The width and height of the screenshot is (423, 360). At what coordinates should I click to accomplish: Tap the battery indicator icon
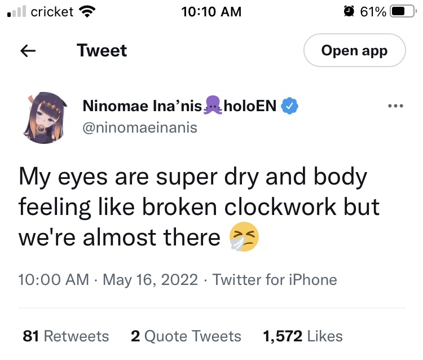(402, 11)
